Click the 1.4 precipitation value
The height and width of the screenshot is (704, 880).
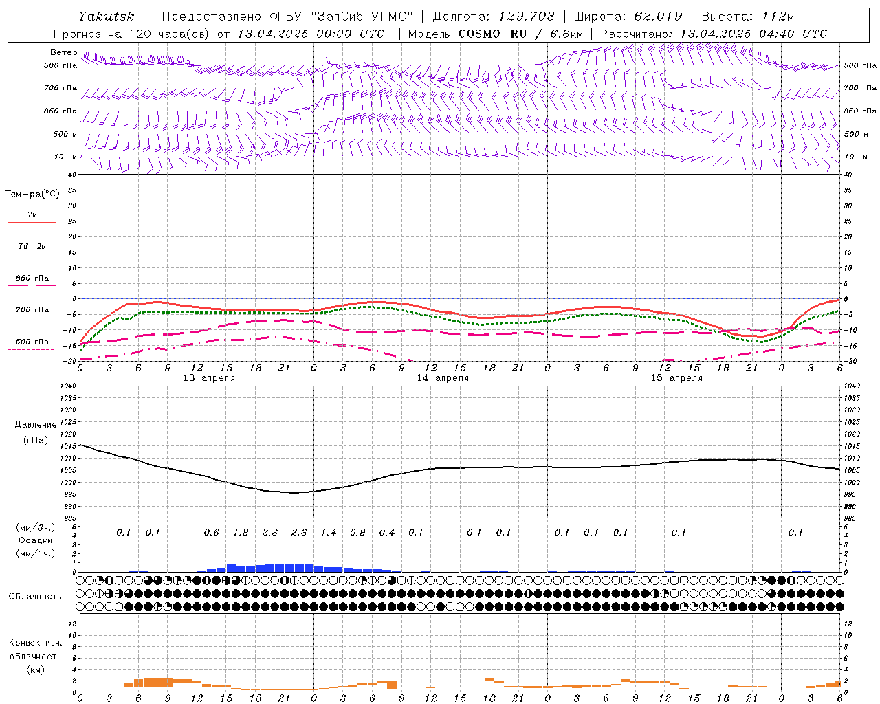(329, 533)
